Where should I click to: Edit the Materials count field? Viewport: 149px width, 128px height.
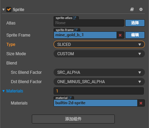pyautogui.click(x=99, y=91)
